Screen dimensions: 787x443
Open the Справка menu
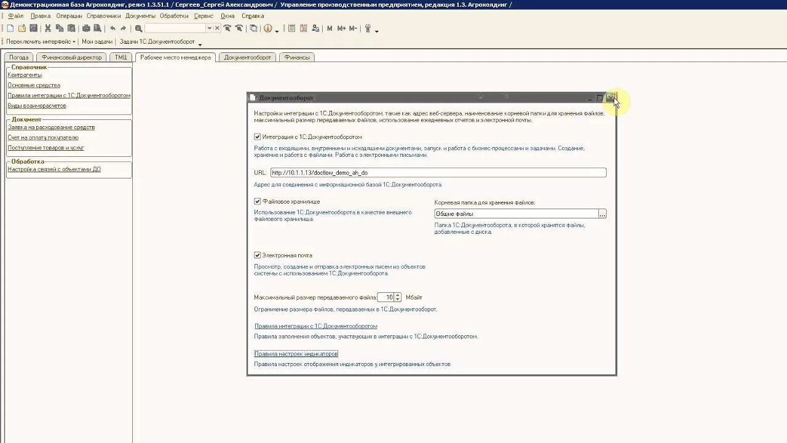coord(253,16)
